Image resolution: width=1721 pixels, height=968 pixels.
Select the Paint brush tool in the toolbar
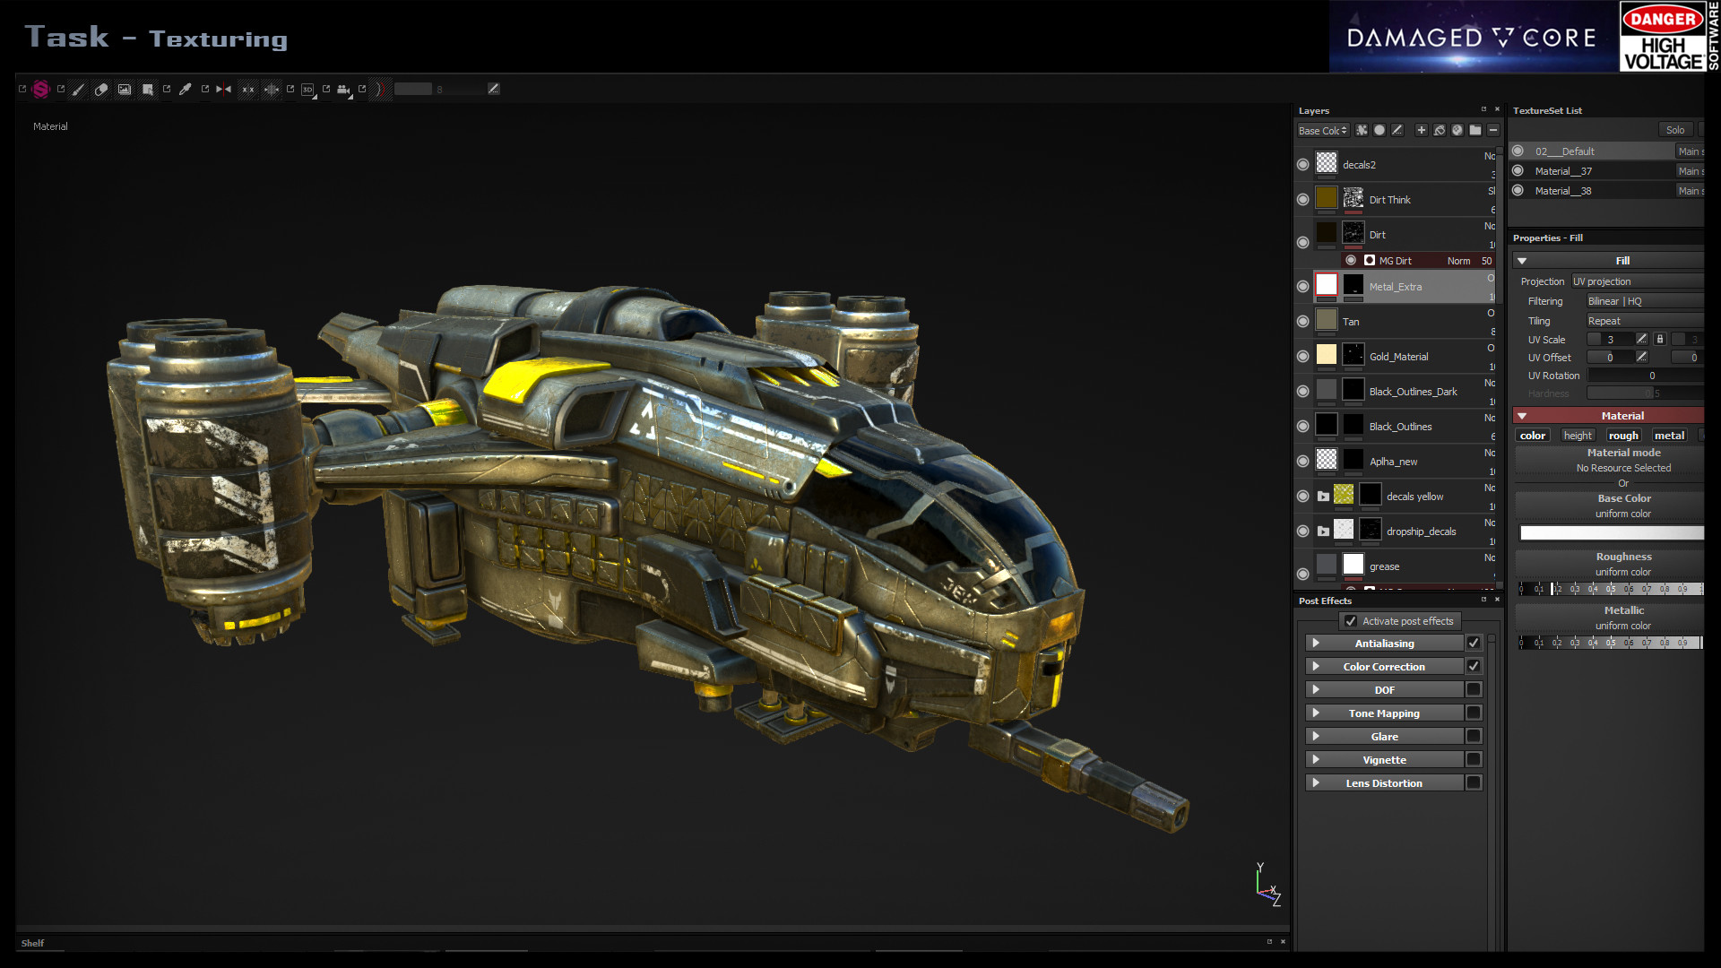pos(79,90)
